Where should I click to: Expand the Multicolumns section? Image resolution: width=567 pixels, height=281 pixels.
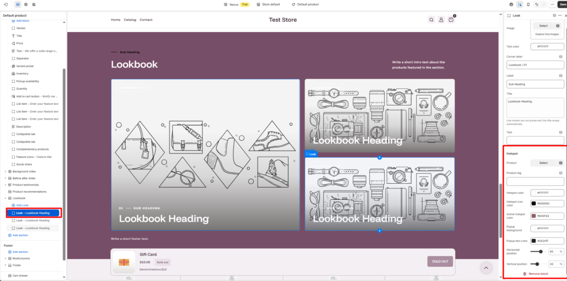point(5,258)
